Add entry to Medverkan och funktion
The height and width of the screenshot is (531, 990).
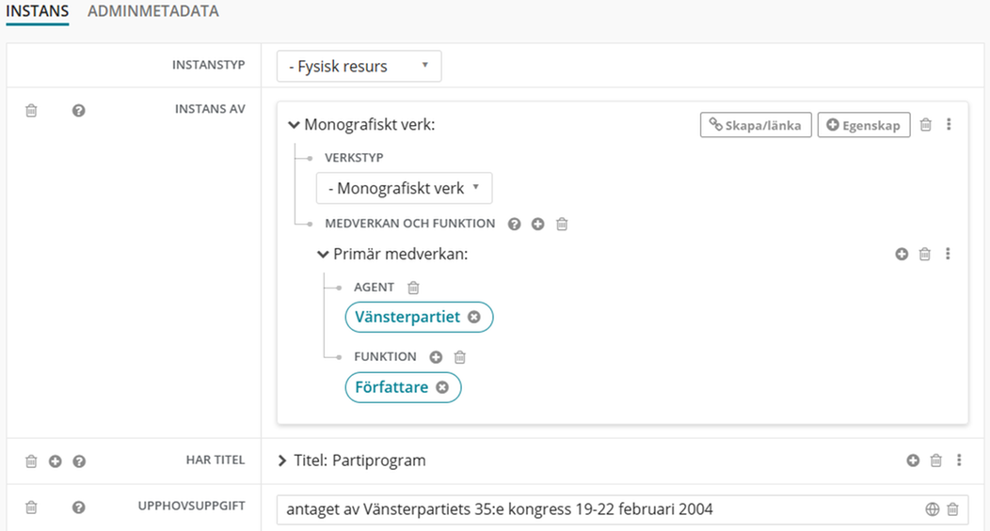point(538,224)
